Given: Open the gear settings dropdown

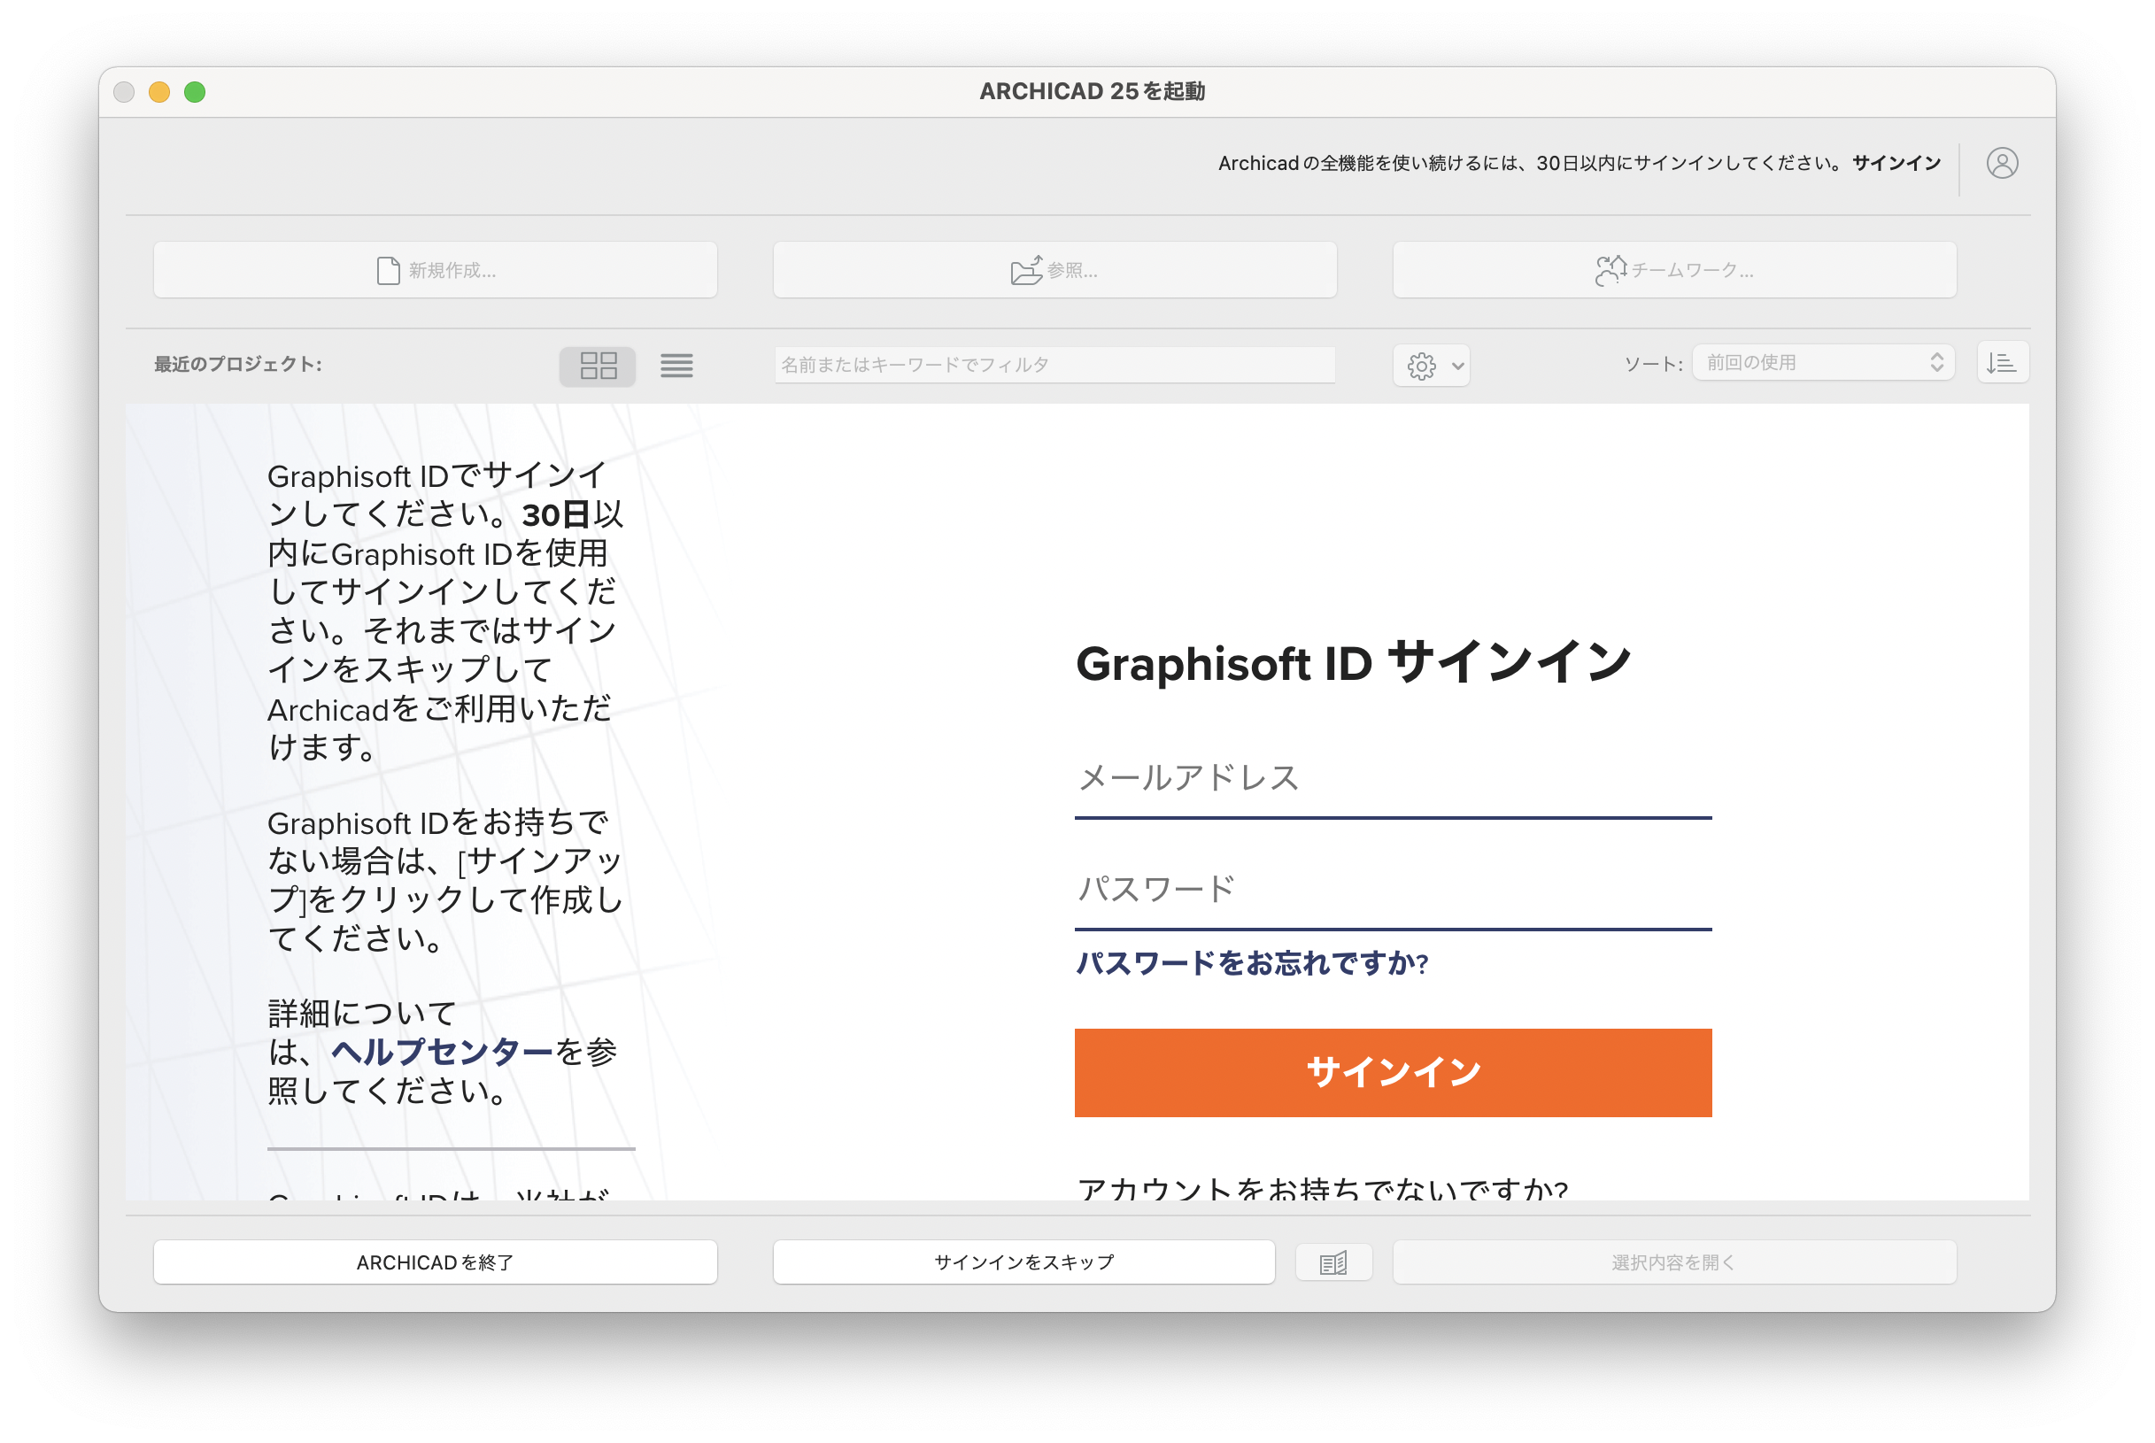Looking at the screenshot, I should (x=1432, y=366).
